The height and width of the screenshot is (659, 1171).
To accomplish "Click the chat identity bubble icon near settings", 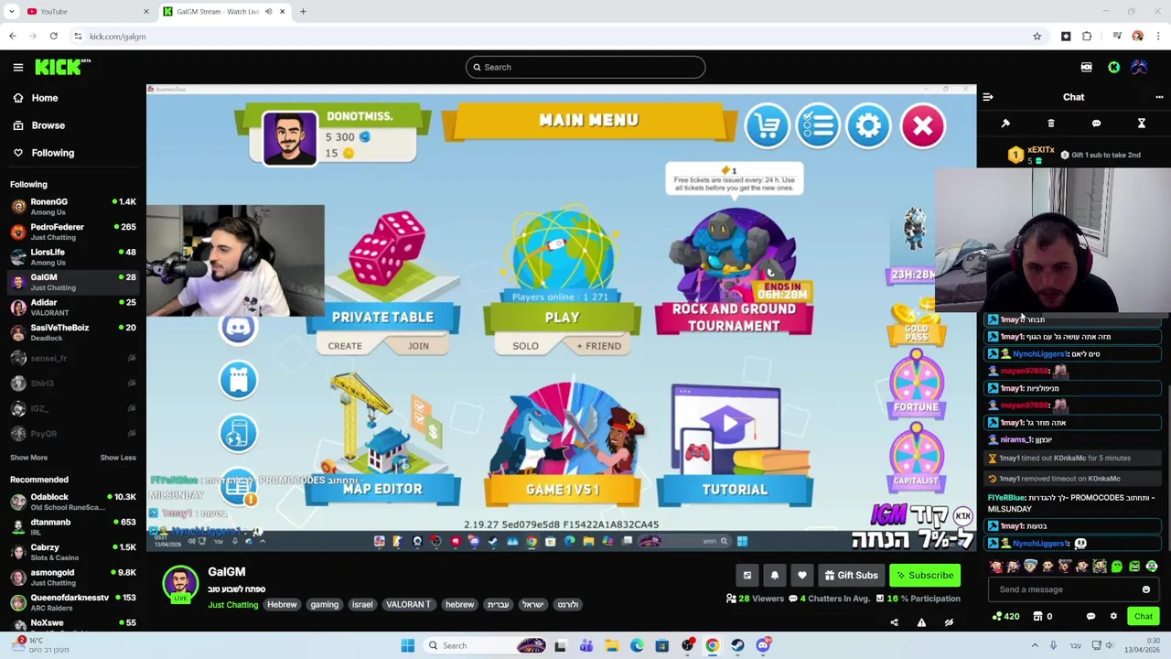I will pyautogui.click(x=1090, y=616).
